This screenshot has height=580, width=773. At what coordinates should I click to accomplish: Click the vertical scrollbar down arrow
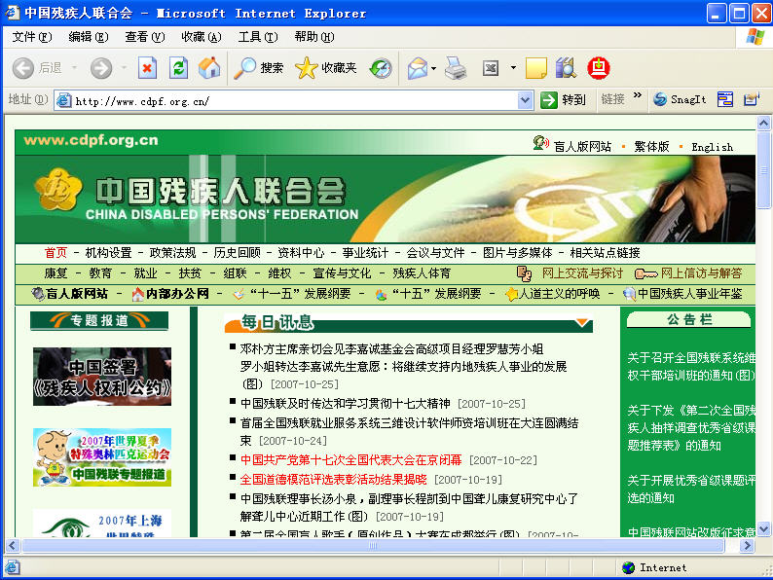[763, 529]
